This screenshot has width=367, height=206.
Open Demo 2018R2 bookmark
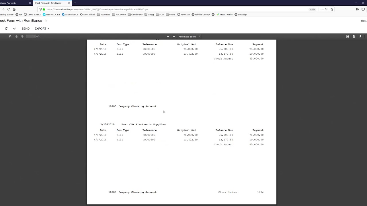tap(32, 15)
